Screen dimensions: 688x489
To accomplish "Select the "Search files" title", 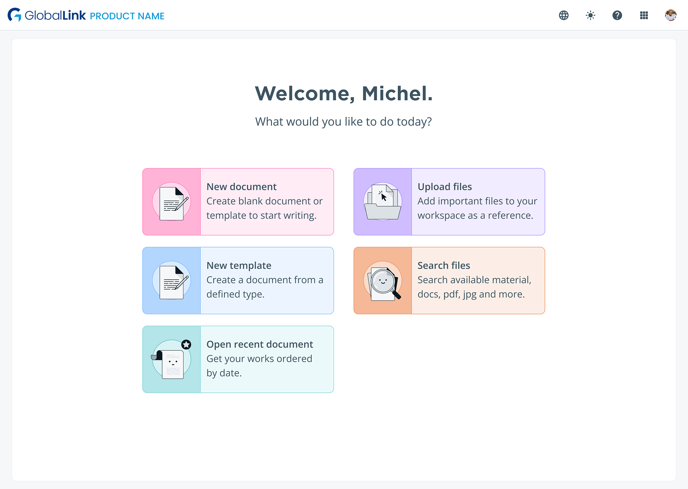I will (444, 265).
